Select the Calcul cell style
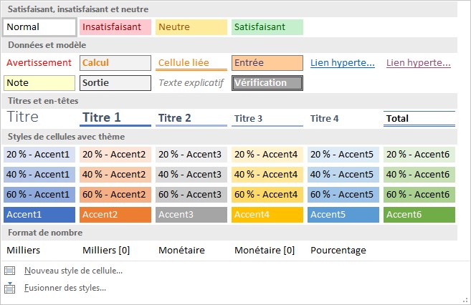 pyautogui.click(x=115, y=63)
